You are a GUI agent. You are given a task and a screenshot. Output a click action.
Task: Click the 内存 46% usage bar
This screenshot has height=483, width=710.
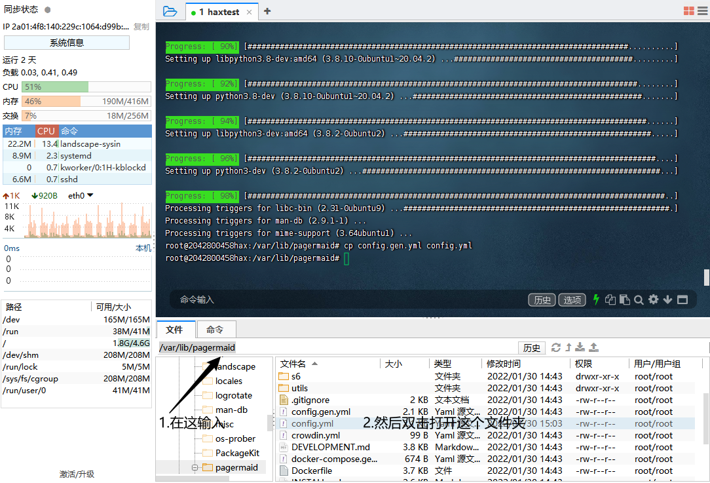click(86, 102)
